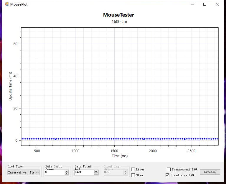Enable the Stem checkbox
Image resolution: width=226 pixels, height=184 pixels.
(133, 175)
